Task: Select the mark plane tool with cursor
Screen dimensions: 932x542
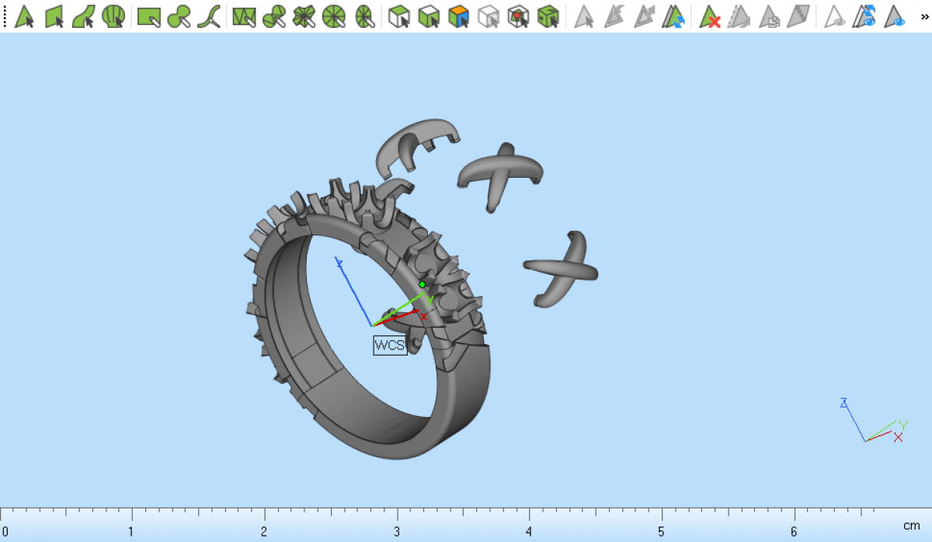Action: tap(54, 16)
